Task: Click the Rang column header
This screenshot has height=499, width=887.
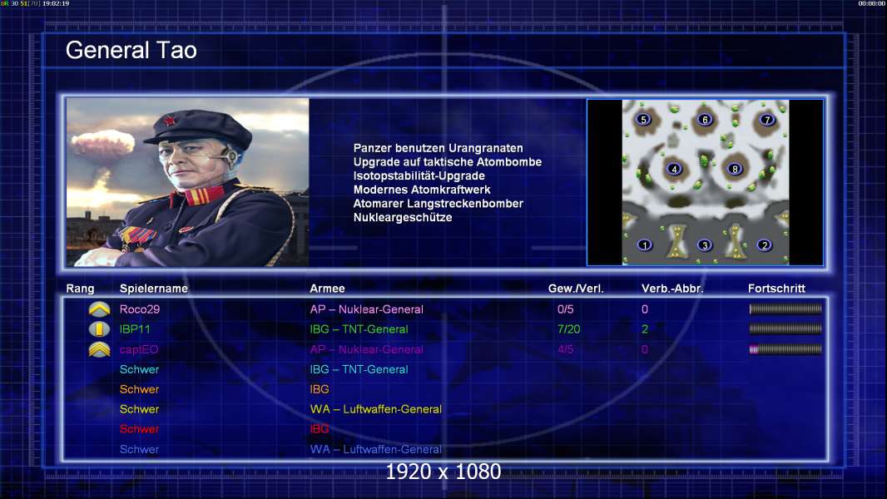Action: tap(81, 289)
